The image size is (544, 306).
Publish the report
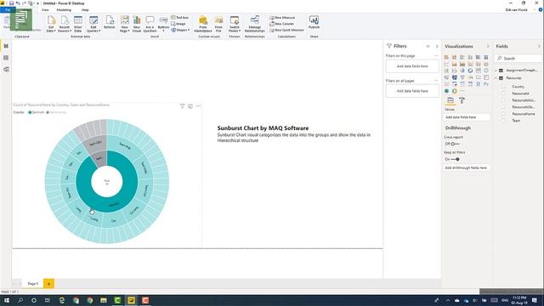tap(314, 22)
